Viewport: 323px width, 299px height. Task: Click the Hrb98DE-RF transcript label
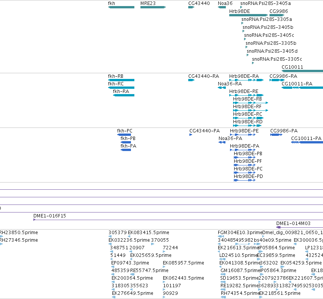click(x=247, y=107)
